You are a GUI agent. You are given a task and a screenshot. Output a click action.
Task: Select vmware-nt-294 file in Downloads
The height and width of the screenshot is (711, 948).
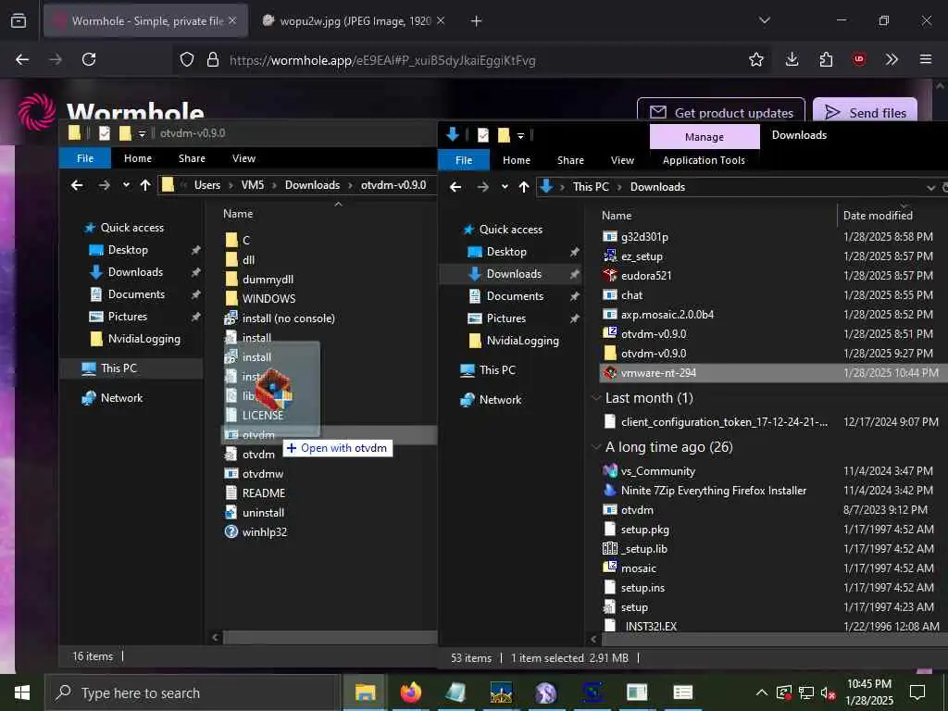pos(658,373)
